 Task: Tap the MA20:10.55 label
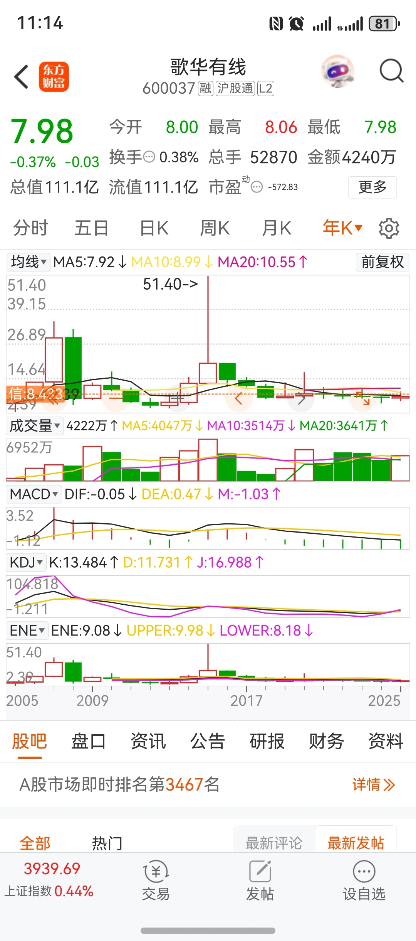coord(263,262)
